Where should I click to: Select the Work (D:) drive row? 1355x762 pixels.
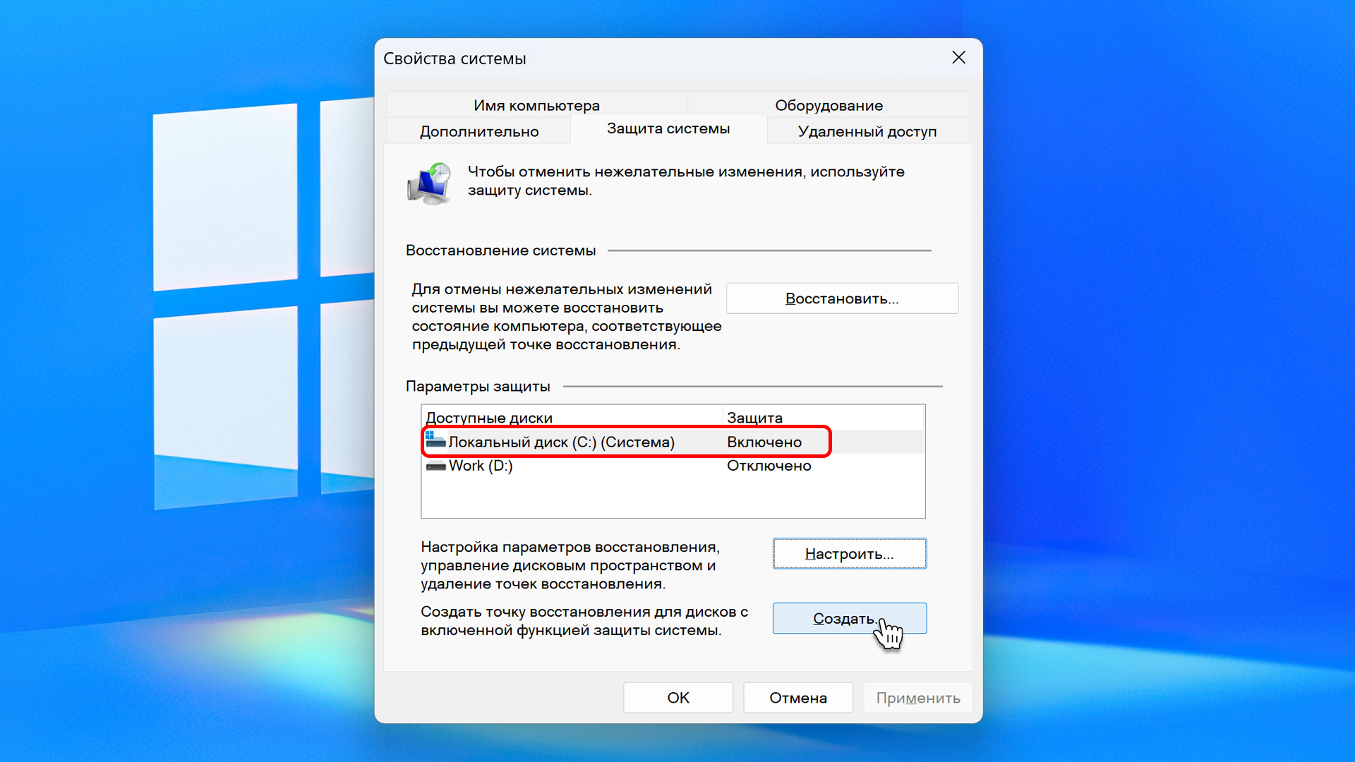[673, 466]
